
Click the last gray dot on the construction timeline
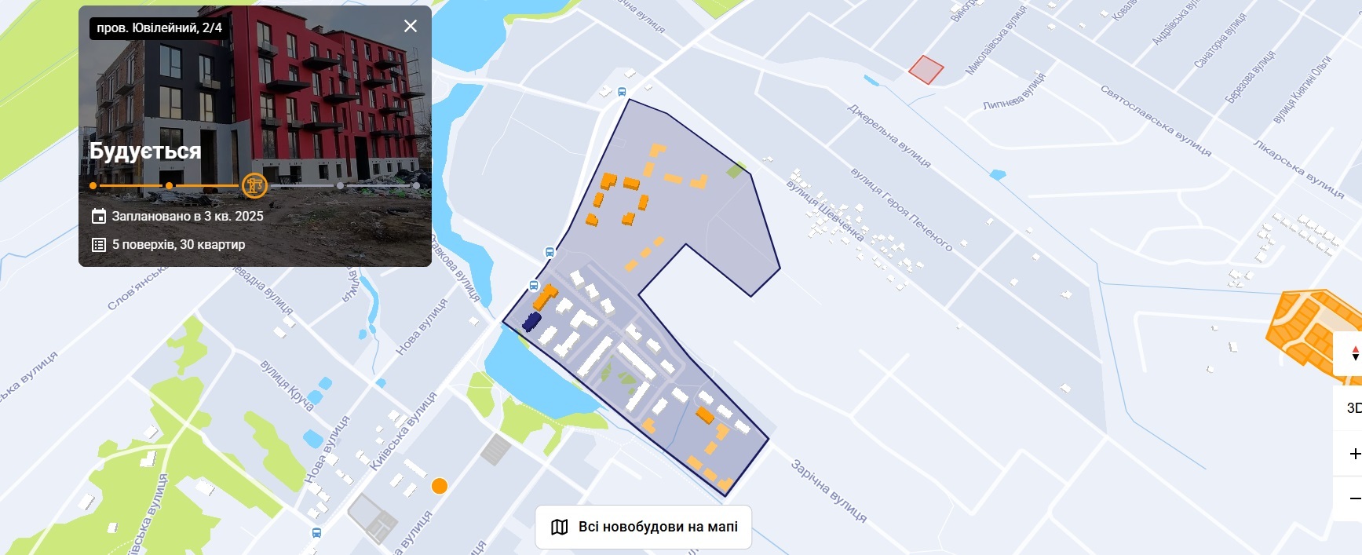click(416, 186)
